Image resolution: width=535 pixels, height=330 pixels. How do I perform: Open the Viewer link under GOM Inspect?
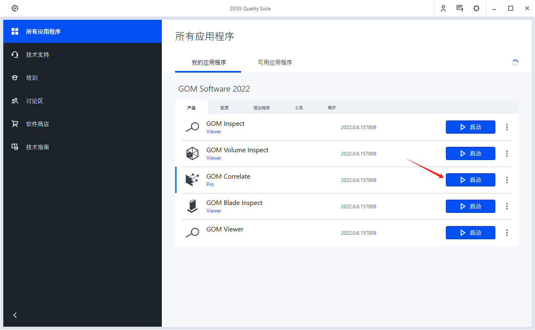coord(214,131)
